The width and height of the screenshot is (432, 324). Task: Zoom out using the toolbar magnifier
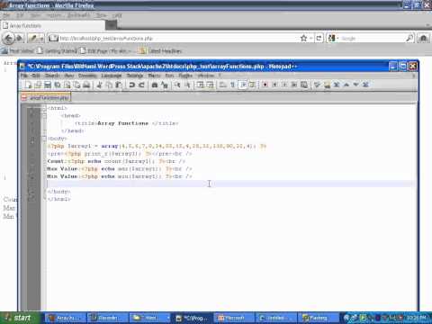pyautogui.click(x=187, y=85)
